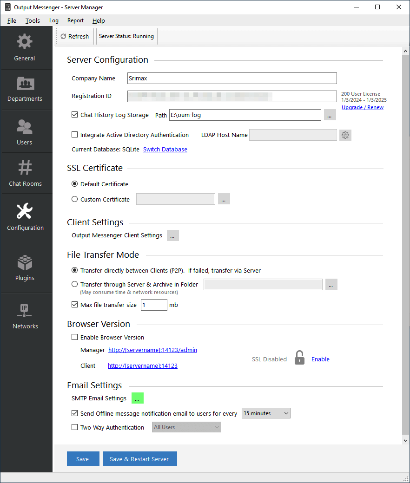Open the Report menu
410x483 pixels.
[x=75, y=20]
